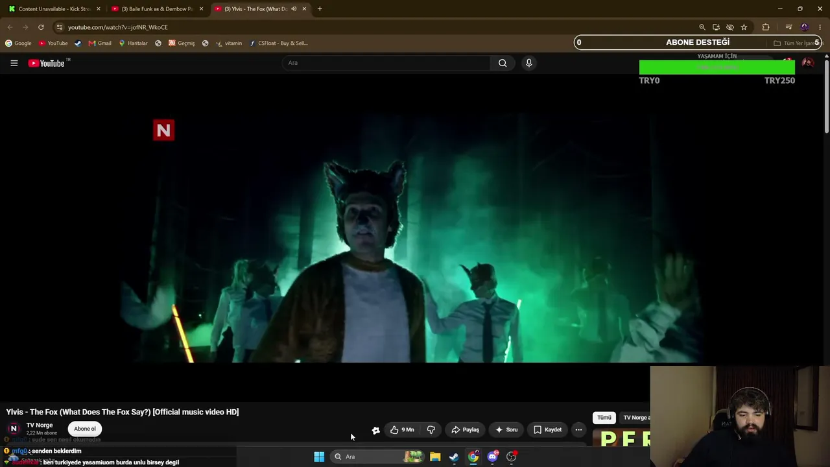Screen dimensions: 830x467
Task: Click the install app icon in address bar
Action: pos(716,27)
